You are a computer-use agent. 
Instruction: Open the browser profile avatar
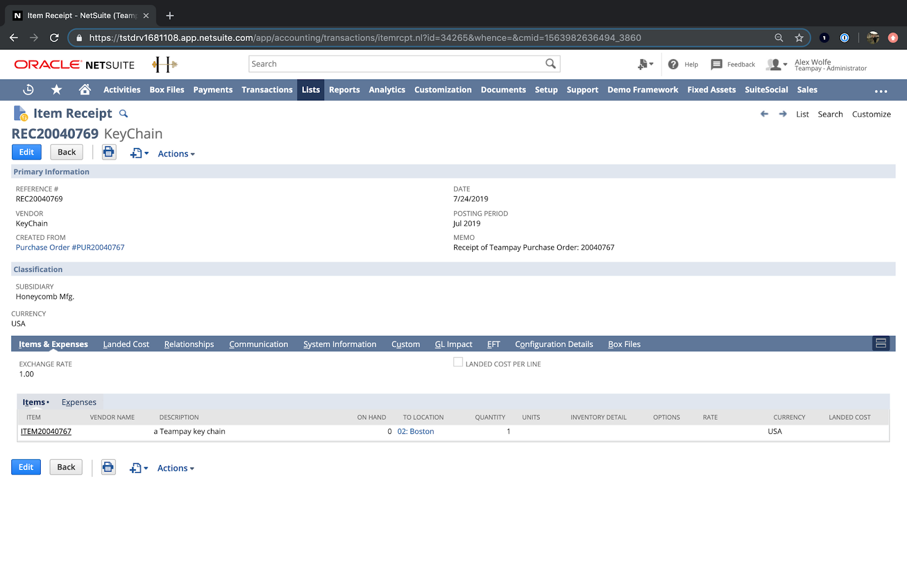[x=873, y=38]
